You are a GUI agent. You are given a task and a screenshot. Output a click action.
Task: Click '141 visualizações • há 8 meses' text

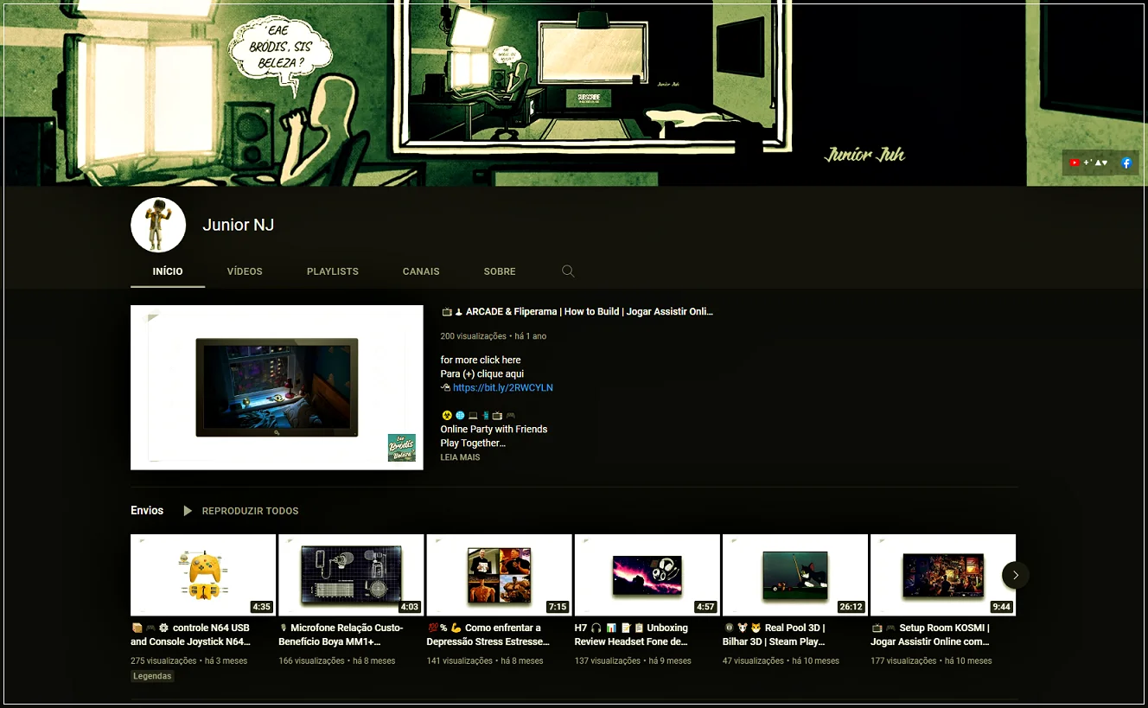(485, 661)
